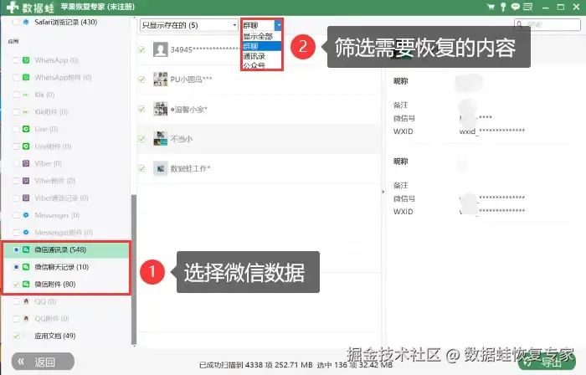Uncheck the 应用文档 (49) checkbox
Screen dimensions: 586x375
click(x=16, y=336)
